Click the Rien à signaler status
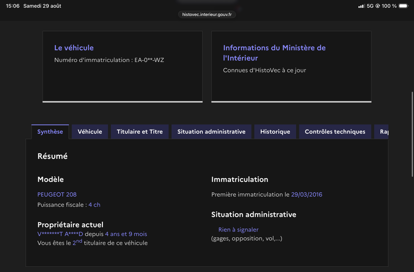This screenshot has height=272, width=414. (x=238, y=230)
